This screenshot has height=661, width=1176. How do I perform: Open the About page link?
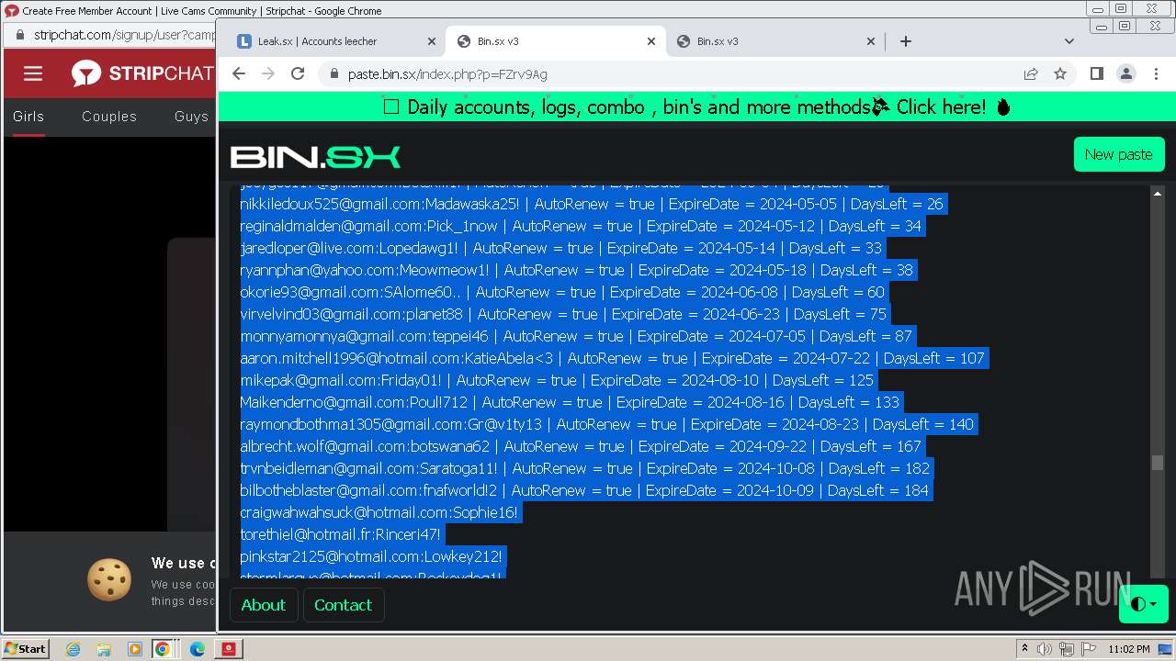[263, 605]
